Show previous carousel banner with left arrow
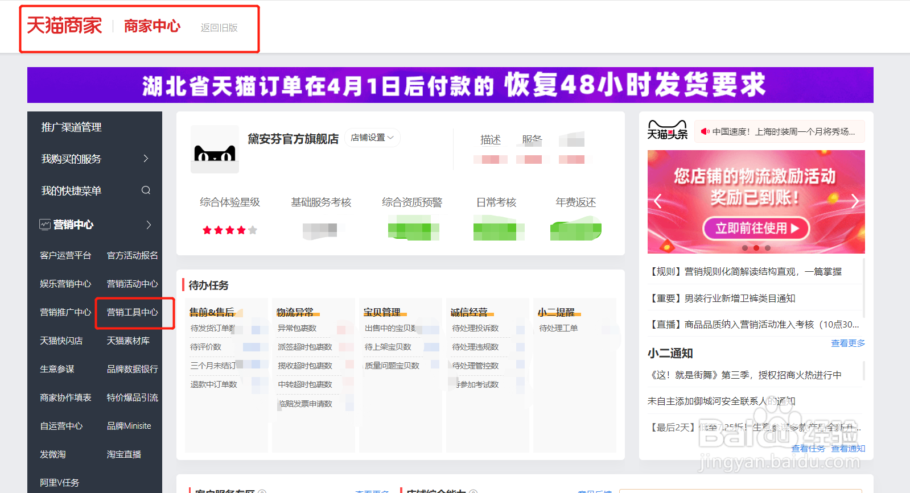This screenshot has width=910, height=493. click(x=658, y=201)
